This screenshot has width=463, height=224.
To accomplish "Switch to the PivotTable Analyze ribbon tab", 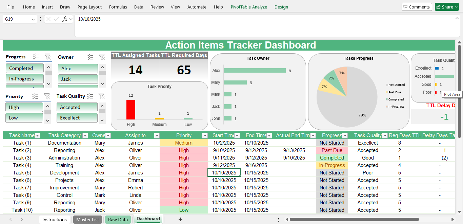I will [x=249, y=6].
